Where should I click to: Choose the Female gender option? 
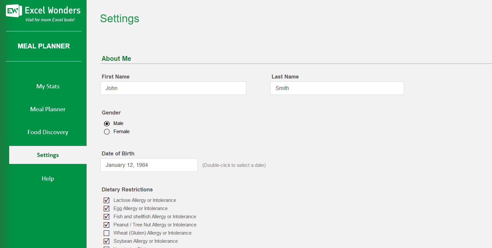click(x=107, y=132)
